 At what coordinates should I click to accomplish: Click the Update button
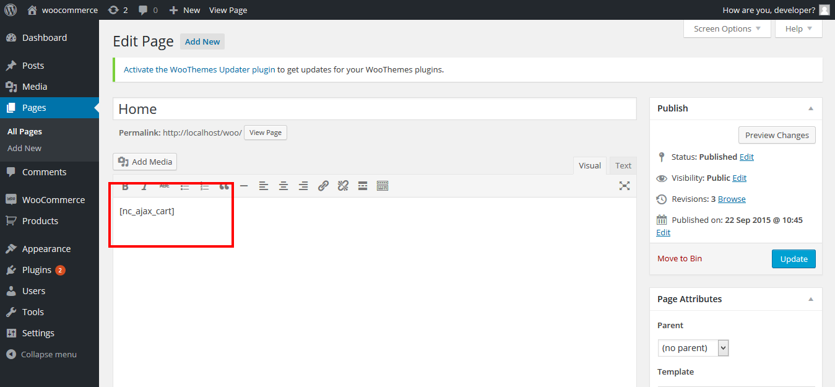click(794, 259)
